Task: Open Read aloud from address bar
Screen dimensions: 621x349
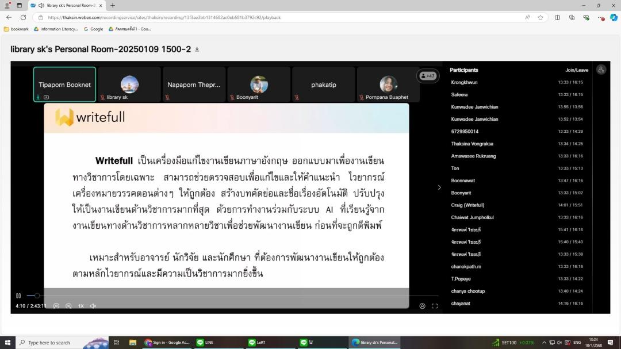Action: point(527,17)
